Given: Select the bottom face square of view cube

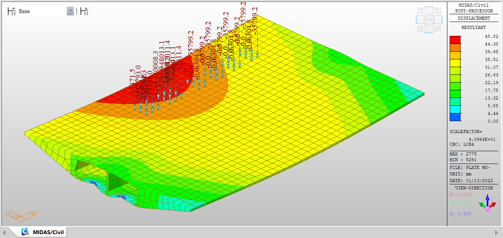Looking at the screenshot, I should [429, 29].
